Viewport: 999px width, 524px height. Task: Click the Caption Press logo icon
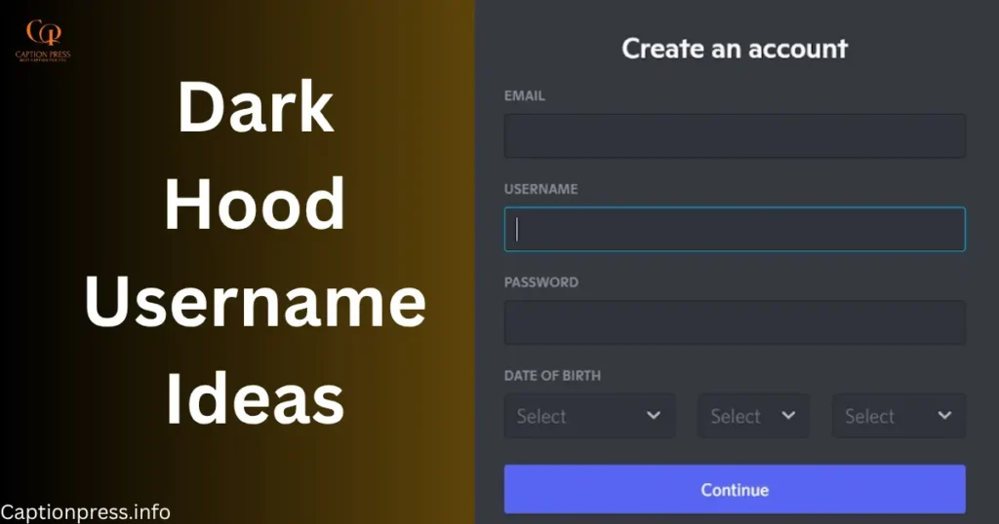pos(42,38)
